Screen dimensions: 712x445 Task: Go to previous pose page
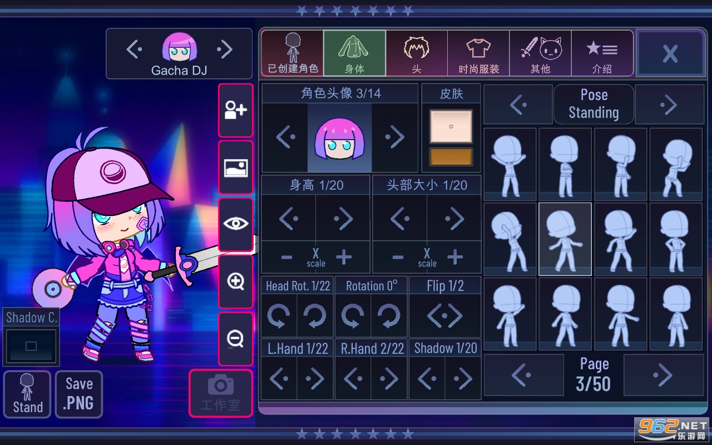[523, 375]
